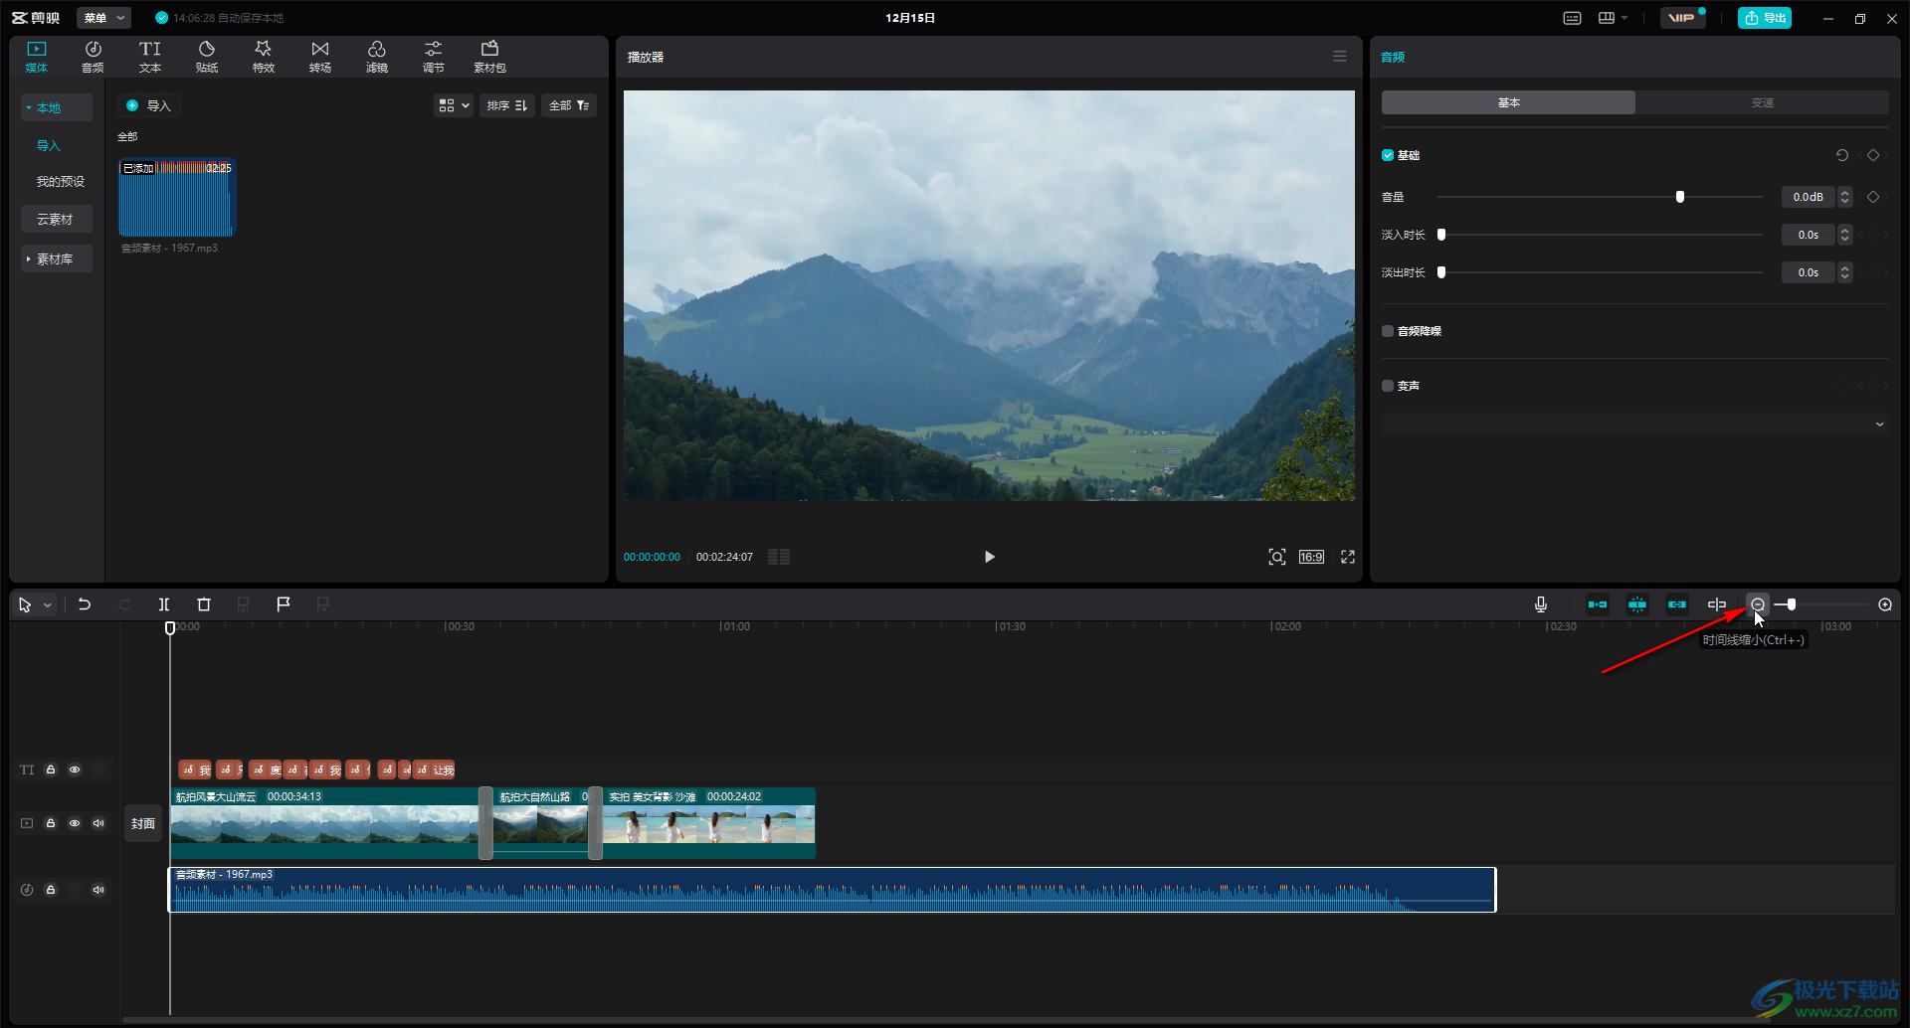The image size is (1910, 1028).
Task: Open the layout switch dropdown
Action: [1613, 18]
